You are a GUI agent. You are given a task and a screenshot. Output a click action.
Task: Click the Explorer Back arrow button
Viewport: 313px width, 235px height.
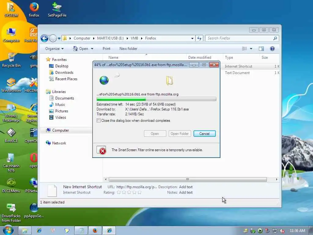[x=44, y=38]
